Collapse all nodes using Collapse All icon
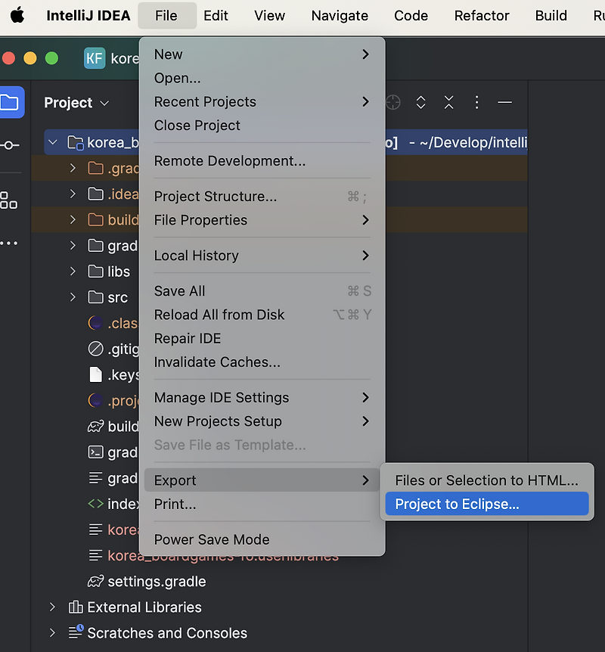The width and height of the screenshot is (605, 652). pos(449,102)
